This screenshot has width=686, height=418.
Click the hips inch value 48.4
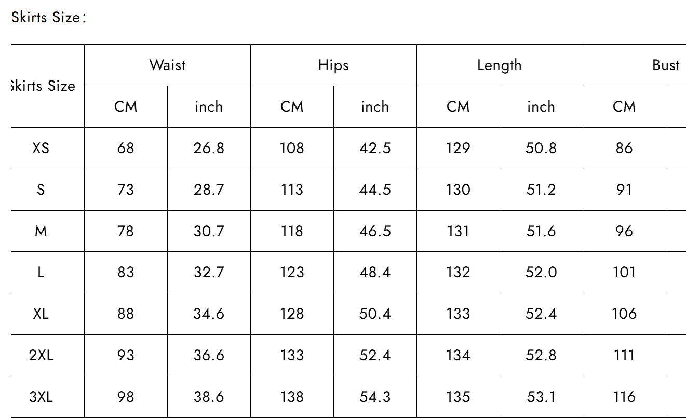pyautogui.click(x=375, y=273)
